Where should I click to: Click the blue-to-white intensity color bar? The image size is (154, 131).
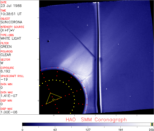(x=86, y=124)
